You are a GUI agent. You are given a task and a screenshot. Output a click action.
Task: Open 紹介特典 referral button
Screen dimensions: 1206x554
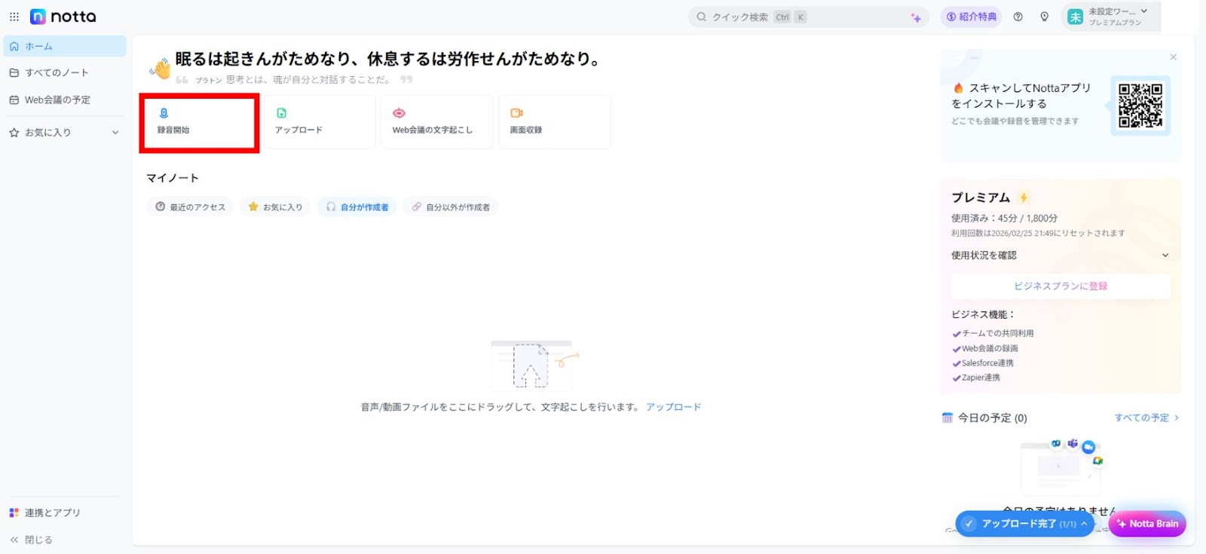[971, 17]
